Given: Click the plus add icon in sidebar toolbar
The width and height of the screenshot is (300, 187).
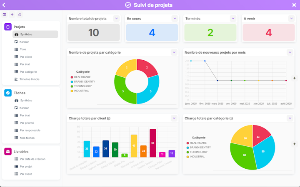Looking at the screenshot, I should pyautogui.click(x=12, y=15).
